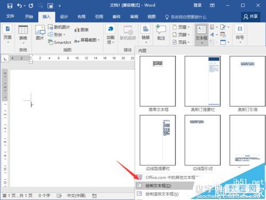Open the 布局 ribbon tab
Screen dimensions: 266x200
point(81,16)
